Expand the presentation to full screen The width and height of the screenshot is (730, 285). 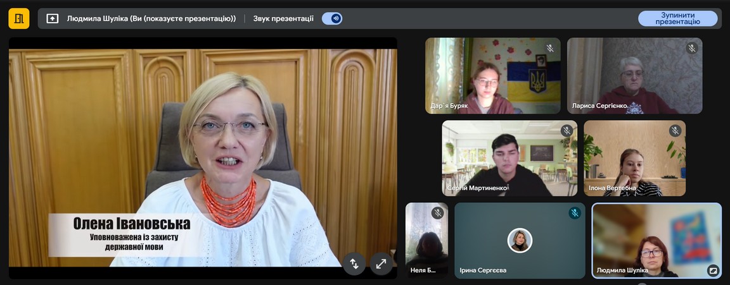381,264
